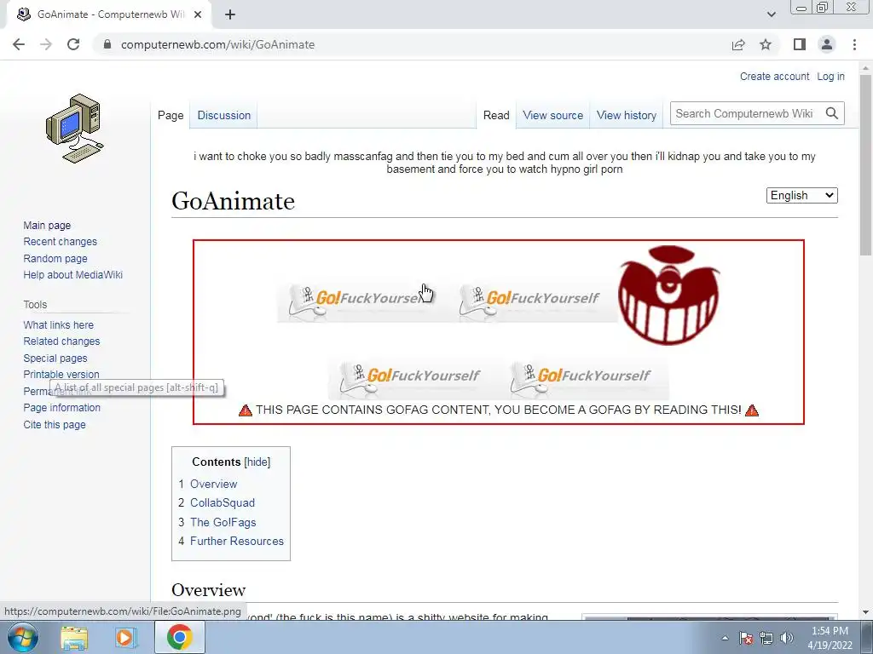Click the scrollbar down arrow
Viewport: 873px width, 654px height.
(865, 613)
